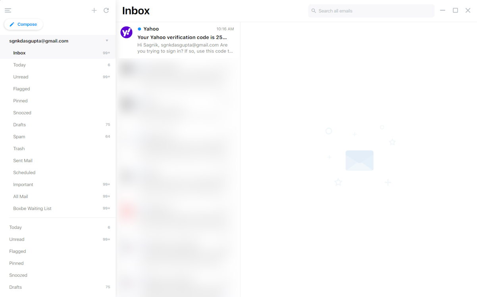The image size is (477, 297).
Task: View the Trash folder
Action: tap(19, 148)
